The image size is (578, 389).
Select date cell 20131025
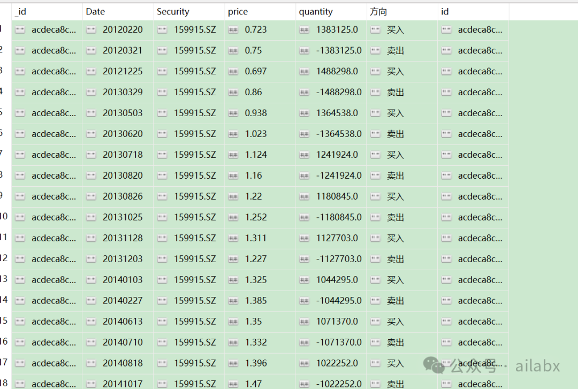(x=123, y=217)
